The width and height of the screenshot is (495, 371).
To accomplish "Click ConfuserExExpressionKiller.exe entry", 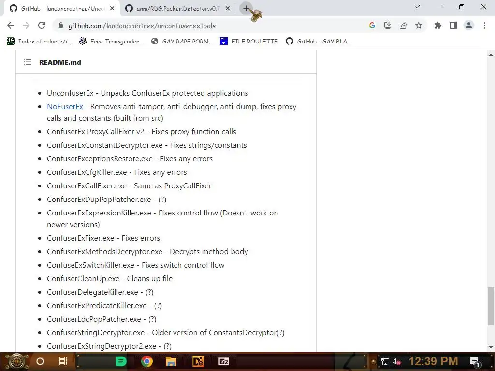I will (162, 219).
